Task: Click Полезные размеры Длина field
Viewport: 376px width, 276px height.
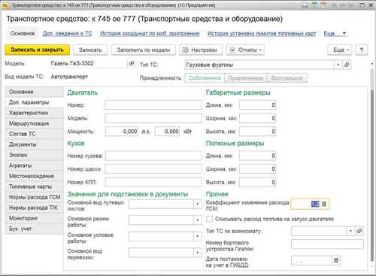Action: (x=258, y=156)
